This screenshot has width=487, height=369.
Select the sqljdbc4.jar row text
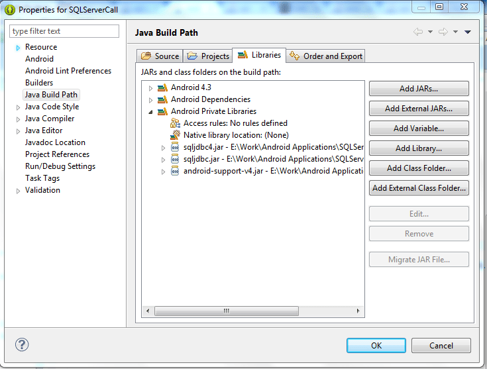click(x=273, y=147)
